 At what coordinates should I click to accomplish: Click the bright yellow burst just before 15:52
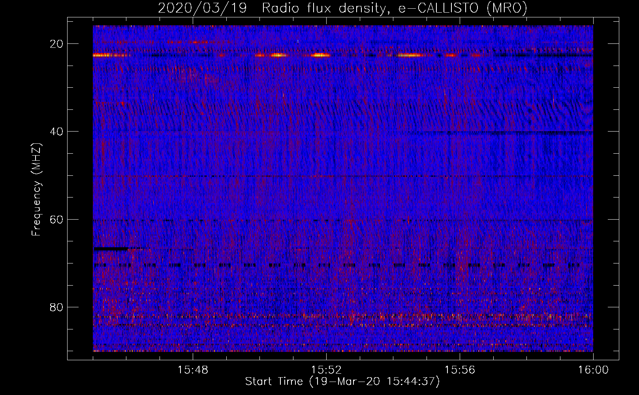coord(320,55)
